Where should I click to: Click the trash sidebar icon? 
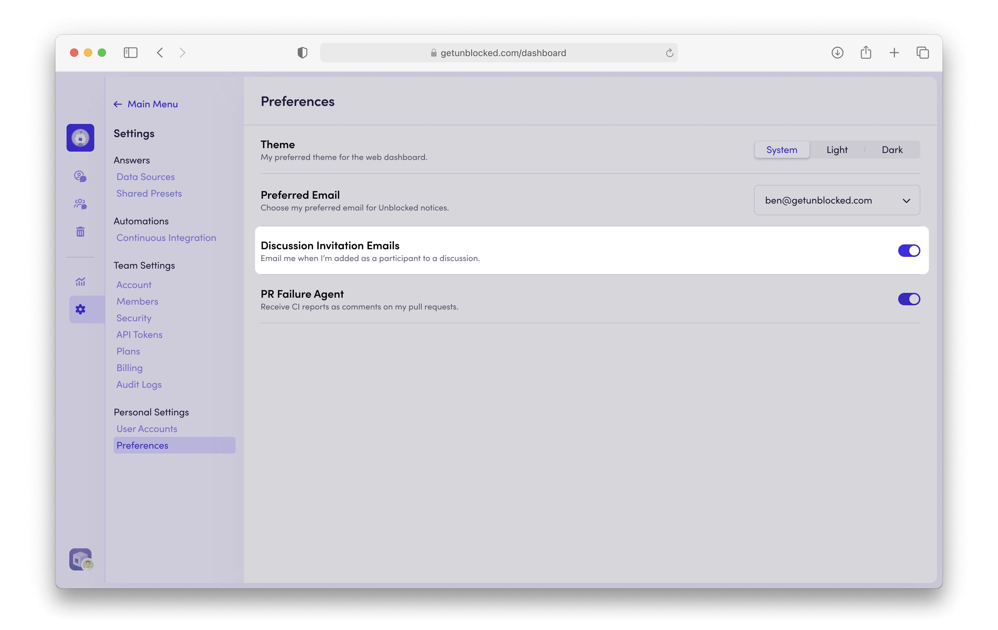[x=80, y=232]
